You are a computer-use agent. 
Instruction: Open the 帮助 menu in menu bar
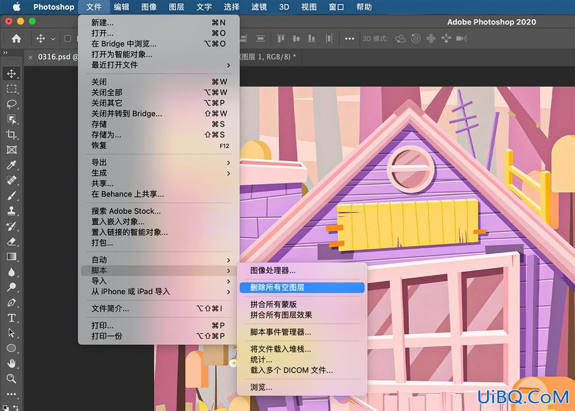(x=364, y=7)
